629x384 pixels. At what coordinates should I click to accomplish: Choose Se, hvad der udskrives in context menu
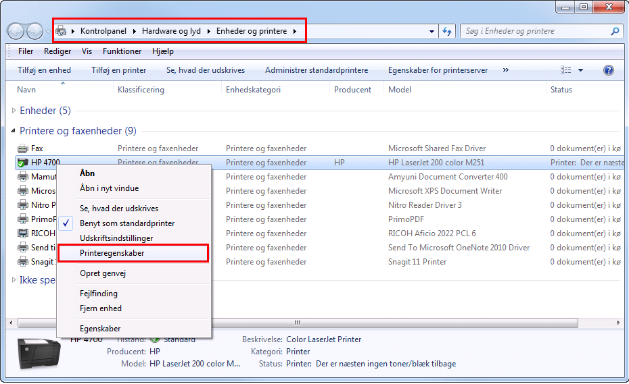click(x=134, y=209)
